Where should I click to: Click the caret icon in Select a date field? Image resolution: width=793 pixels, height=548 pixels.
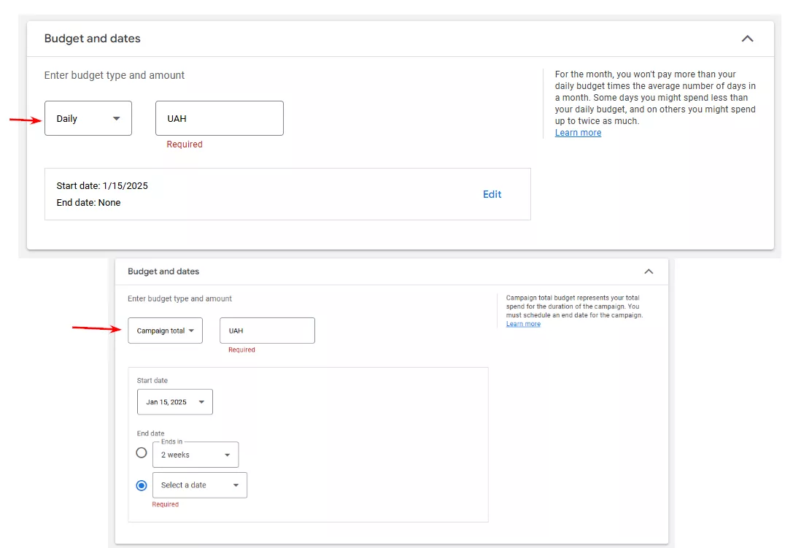click(236, 485)
